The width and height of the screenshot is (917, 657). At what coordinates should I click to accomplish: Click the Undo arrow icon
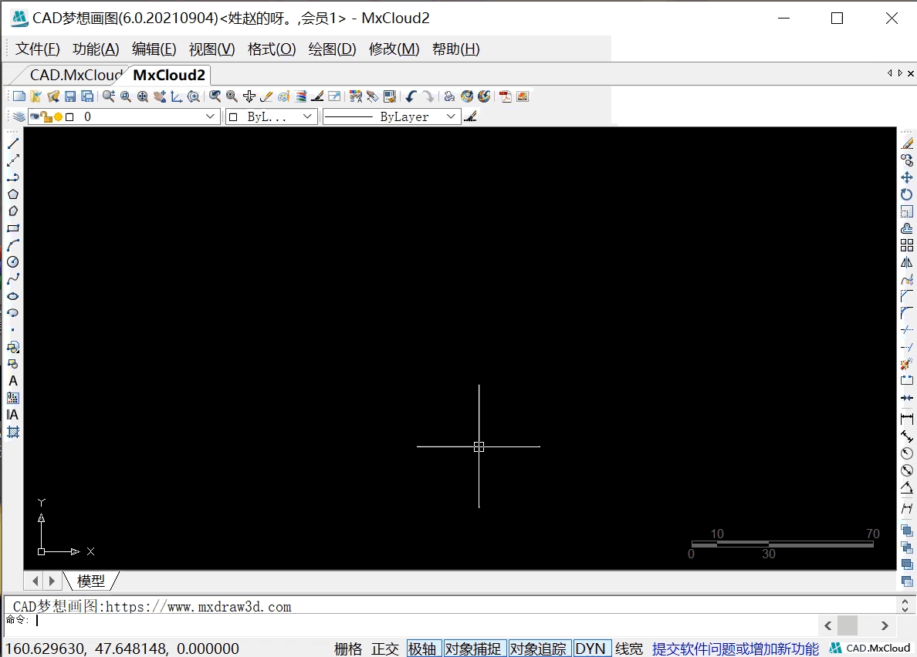coord(411,96)
